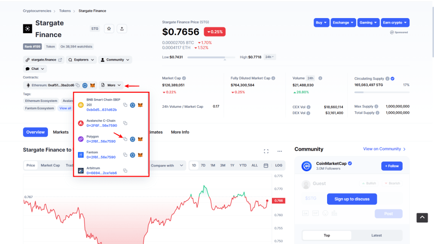Click View all tags link
Viewport: 434px width, 244px height.
(x=65, y=108)
